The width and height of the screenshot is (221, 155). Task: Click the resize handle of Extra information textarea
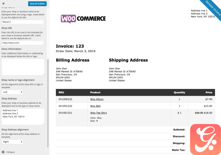click(43, 74)
